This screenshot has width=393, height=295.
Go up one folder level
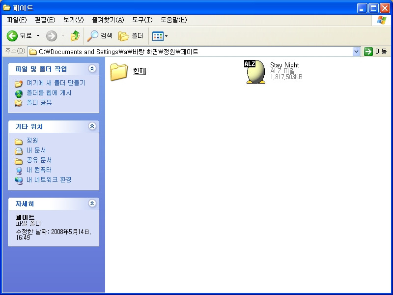coord(75,36)
